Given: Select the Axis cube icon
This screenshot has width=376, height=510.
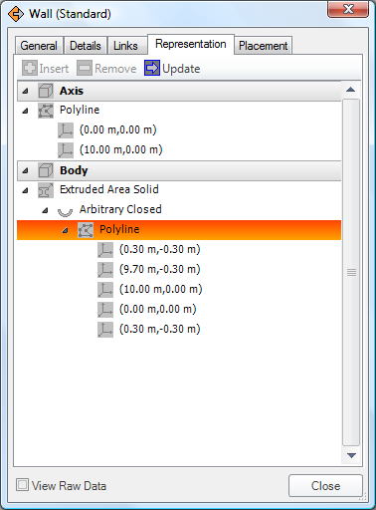Looking at the screenshot, I should click(46, 91).
